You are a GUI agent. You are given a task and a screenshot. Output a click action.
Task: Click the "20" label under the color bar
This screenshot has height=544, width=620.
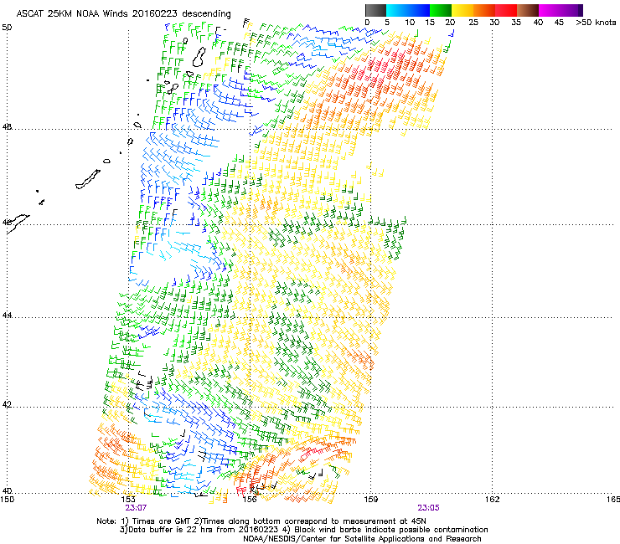coord(450,23)
